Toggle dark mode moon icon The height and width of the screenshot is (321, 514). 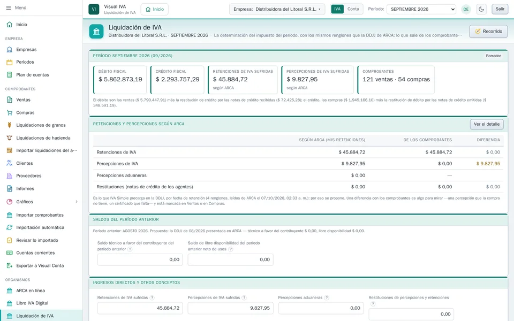coord(481,9)
